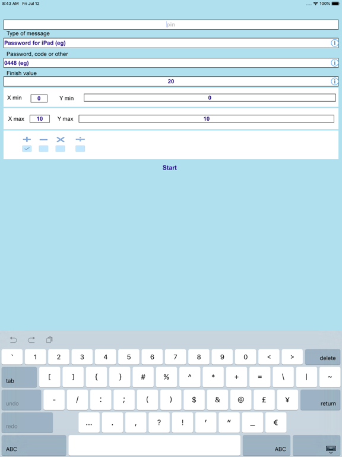This screenshot has height=457, width=342.
Task: Click the Start button
Action: (x=170, y=168)
